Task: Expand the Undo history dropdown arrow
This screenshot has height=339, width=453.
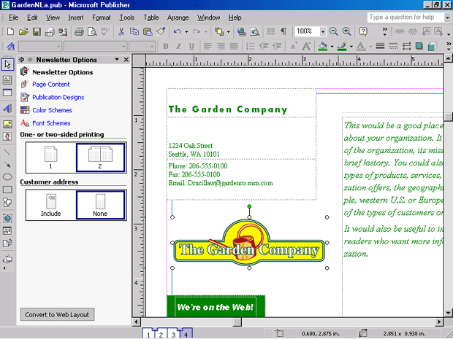Action: (186, 31)
